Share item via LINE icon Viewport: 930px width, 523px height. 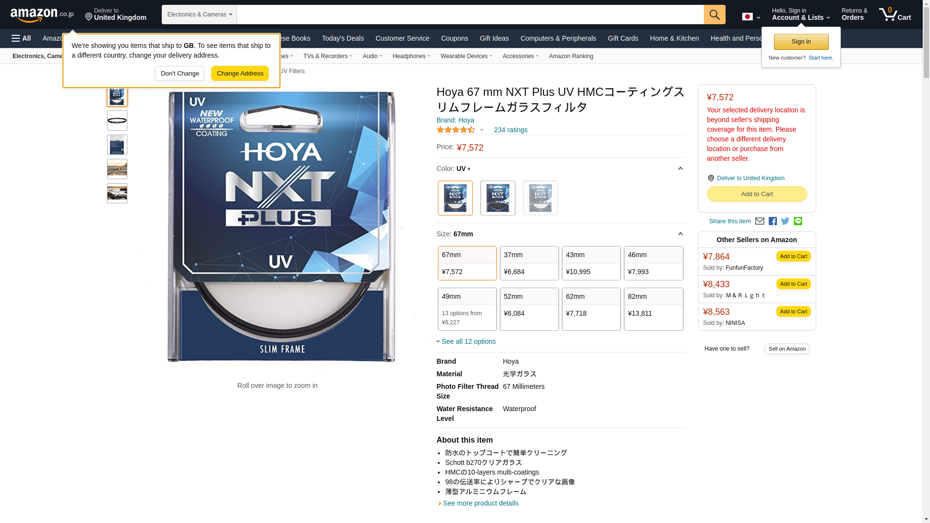coord(798,221)
